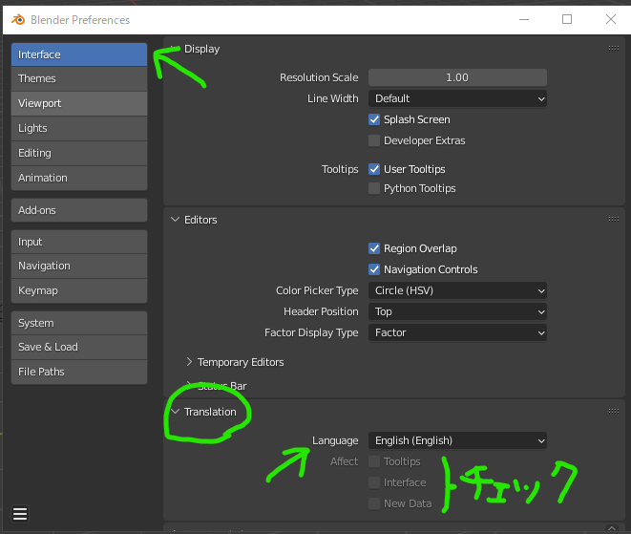Expand the Temporary Editors subpanel

point(189,362)
